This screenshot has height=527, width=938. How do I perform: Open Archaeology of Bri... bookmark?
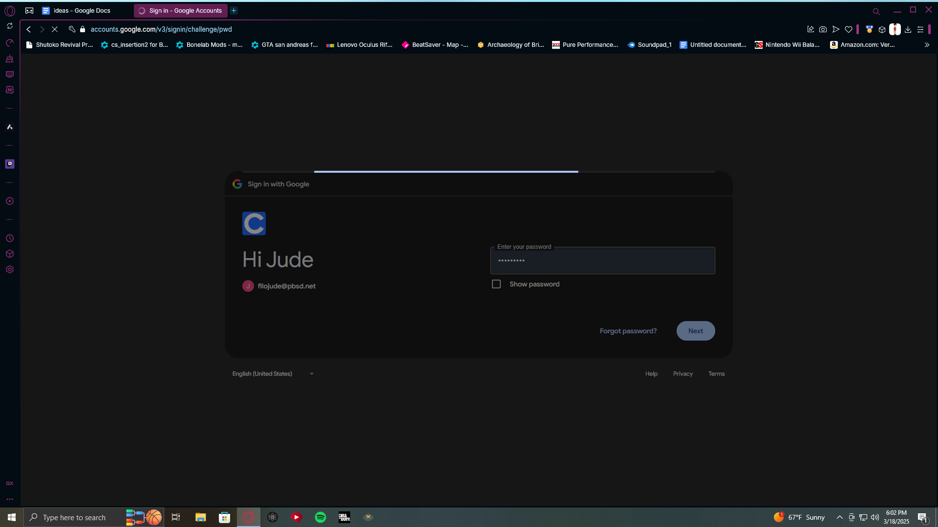(x=511, y=45)
